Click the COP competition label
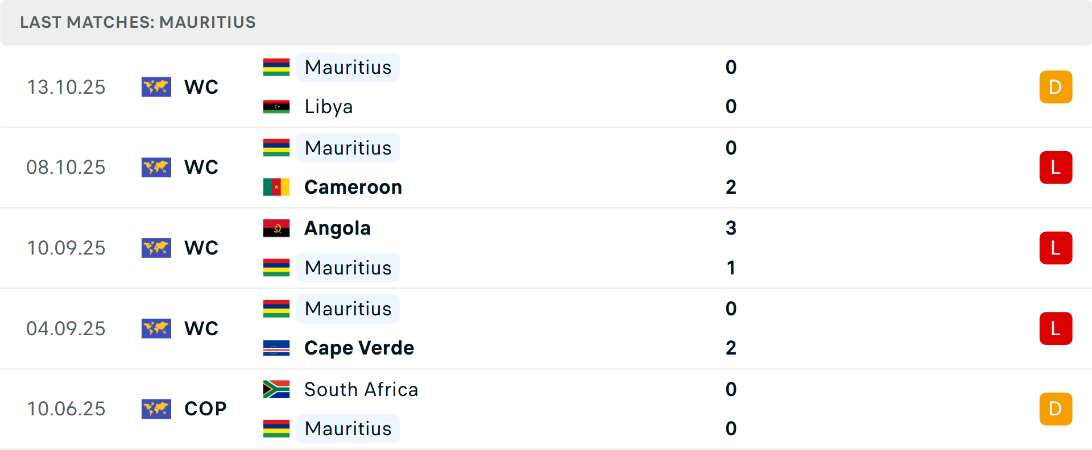 click(205, 409)
